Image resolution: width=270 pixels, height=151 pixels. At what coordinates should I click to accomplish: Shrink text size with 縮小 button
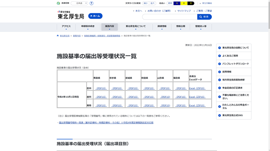tap(146, 3)
